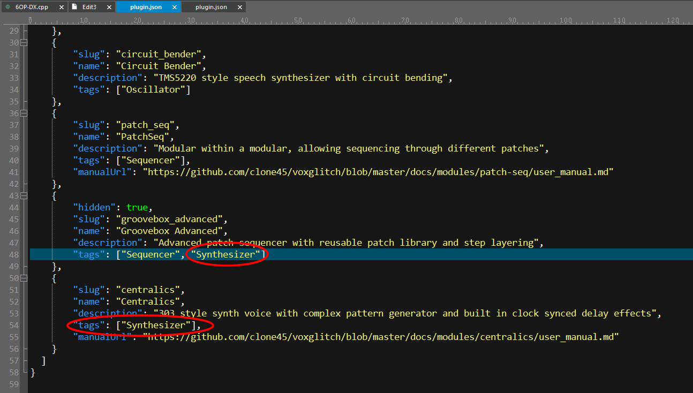Click the green dot icon on 6OP-DX.cpp tab
The image size is (693, 393).
pos(7,7)
